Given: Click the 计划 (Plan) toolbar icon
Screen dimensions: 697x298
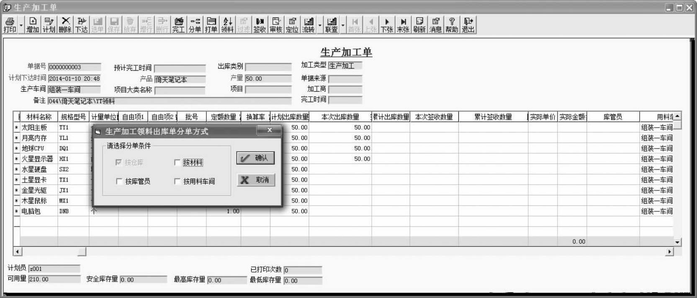Looking at the screenshot, I should [x=49, y=25].
